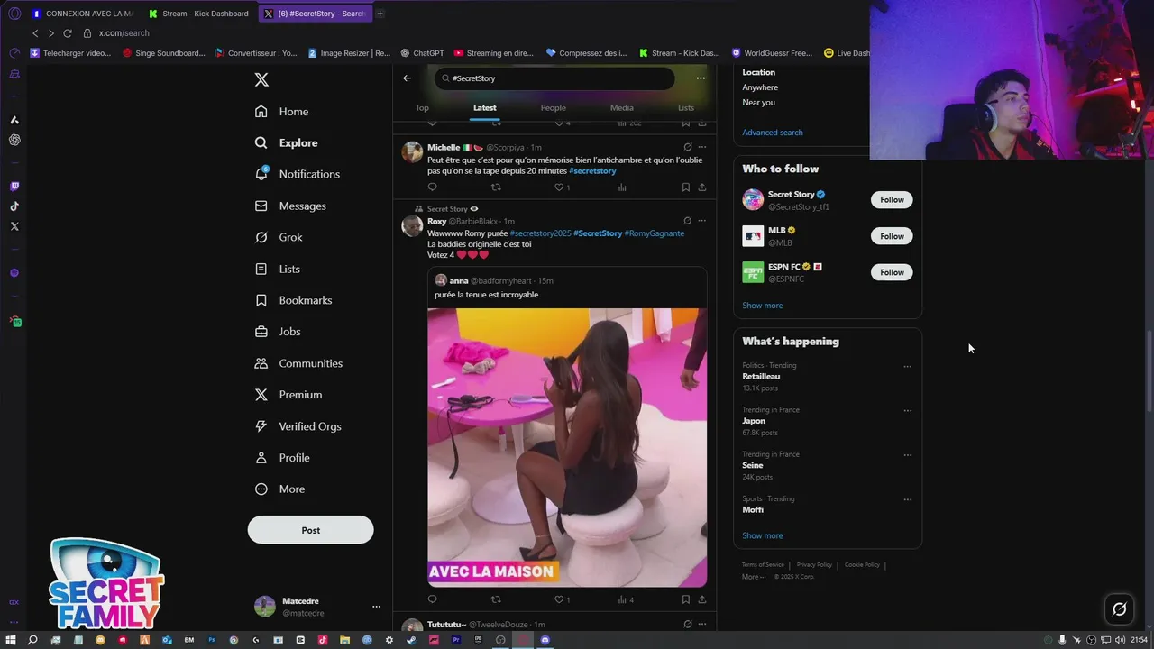Bookmark Roxy's tweet
The height and width of the screenshot is (649, 1154).
pos(686,599)
